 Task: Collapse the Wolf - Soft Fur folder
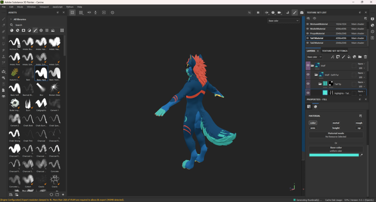[316, 74]
